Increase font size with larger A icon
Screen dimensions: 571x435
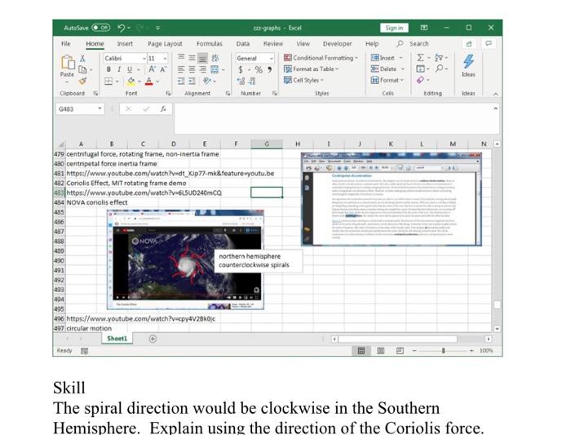(152, 69)
